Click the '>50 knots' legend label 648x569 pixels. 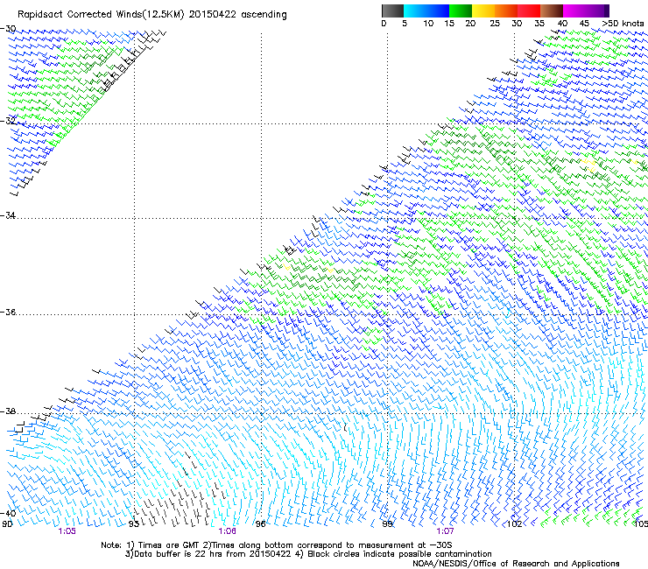coord(623,24)
